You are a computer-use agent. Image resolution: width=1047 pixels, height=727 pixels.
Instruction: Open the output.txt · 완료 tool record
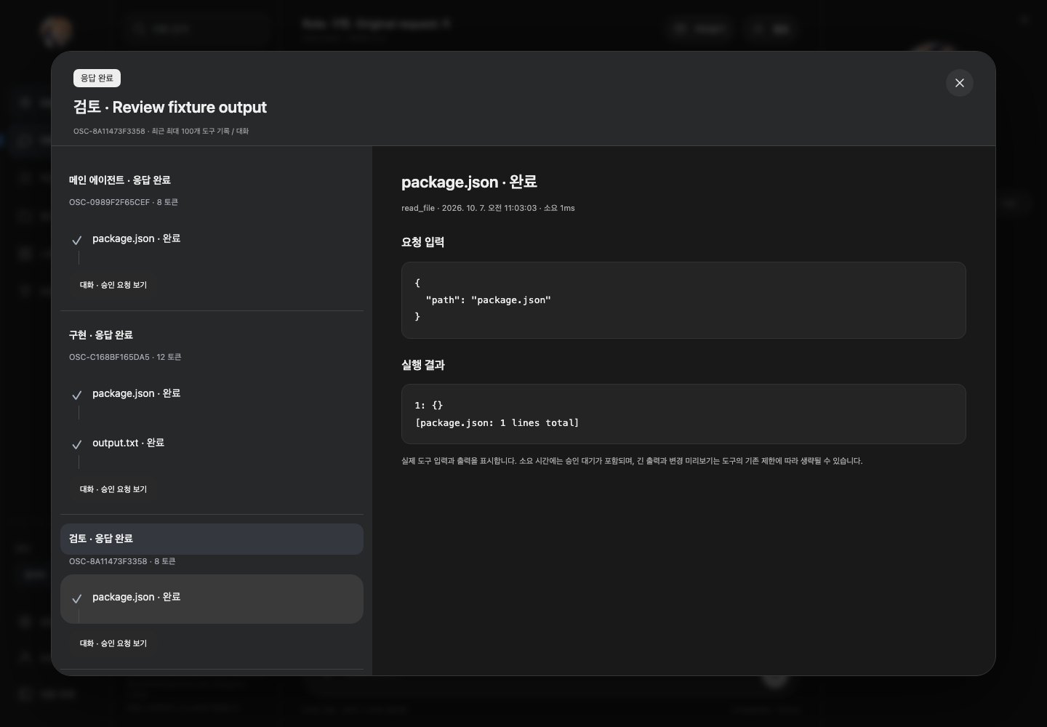click(212, 444)
